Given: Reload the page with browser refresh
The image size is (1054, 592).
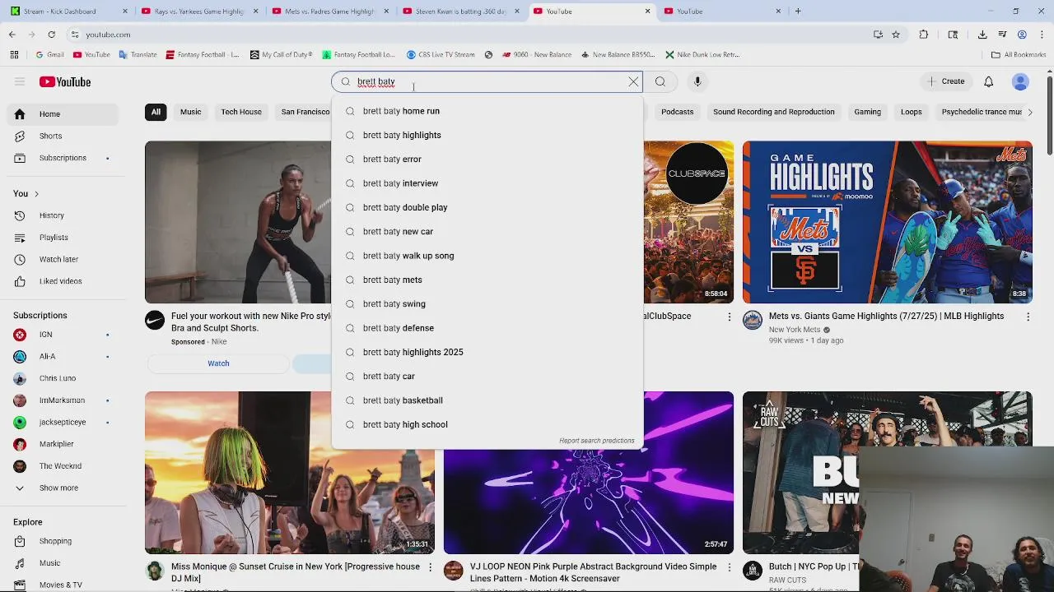Looking at the screenshot, I should pyautogui.click(x=51, y=35).
